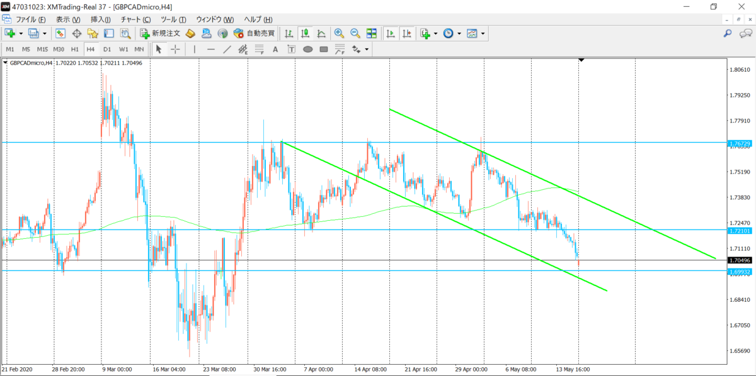Expand the profiles dropdown arrow
Viewport: 756px width, 376px height.
pyautogui.click(x=45, y=33)
